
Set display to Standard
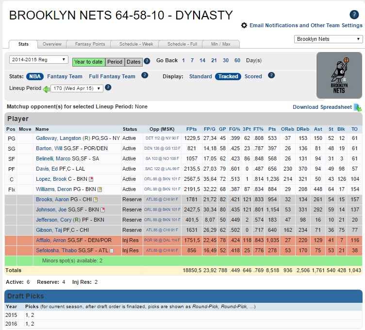coord(200,76)
